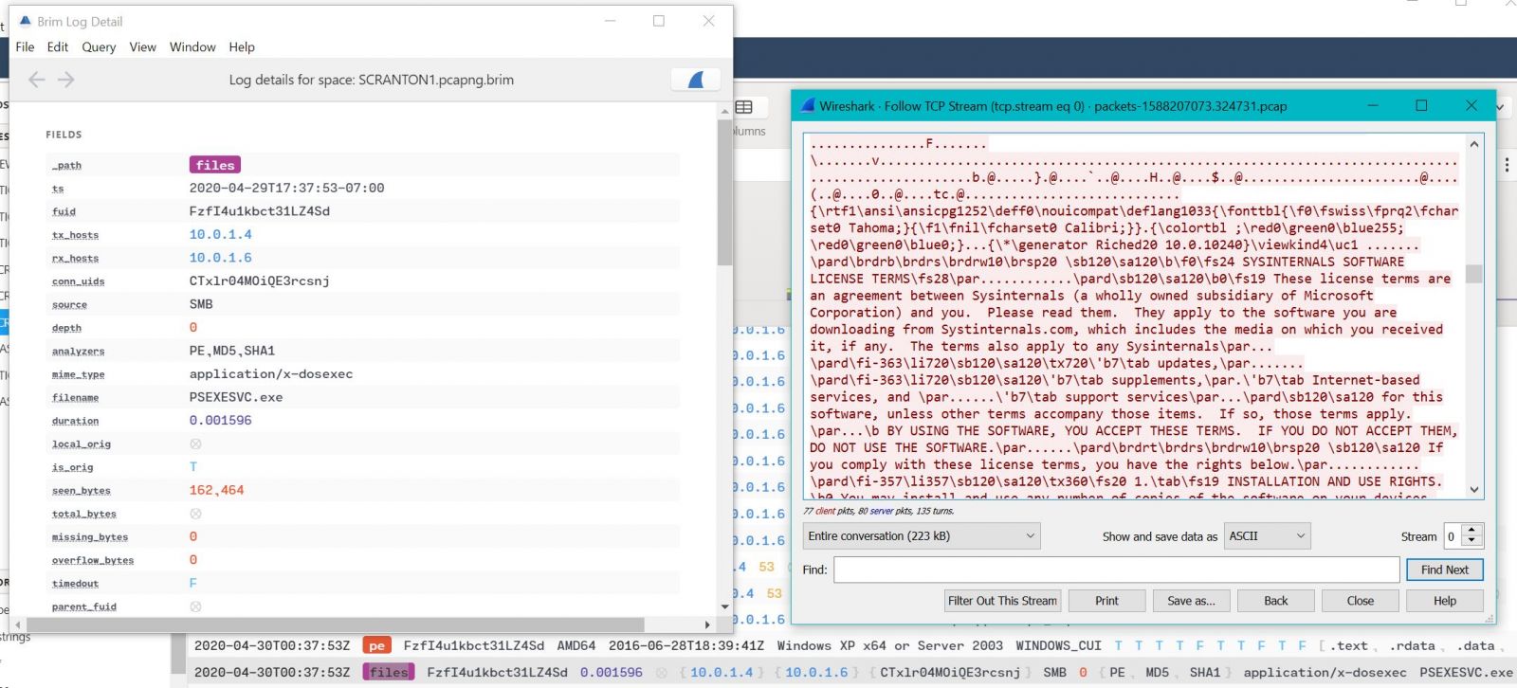Click the empty-value icon for parent_fuid
The height and width of the screenshot is (688, 1517).
pos(195,607)
